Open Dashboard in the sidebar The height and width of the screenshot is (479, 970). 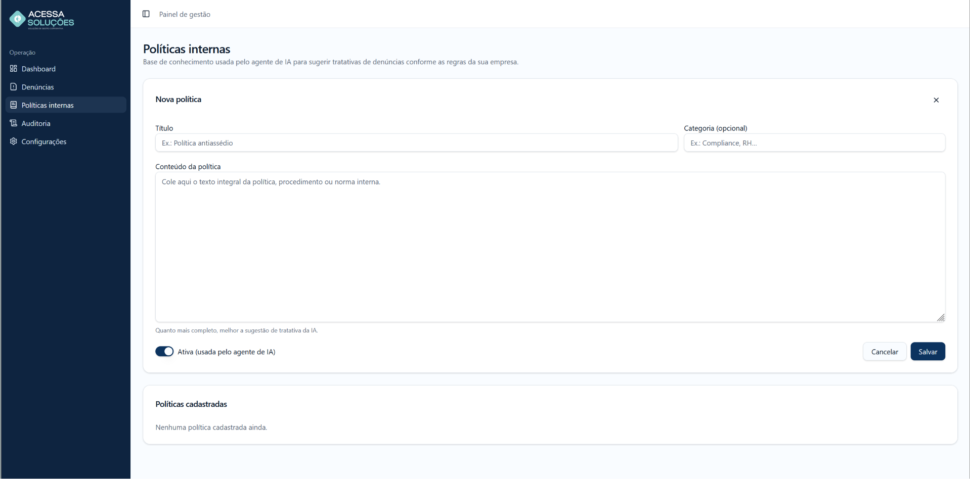pyautogui.click(x=66, y=69)
